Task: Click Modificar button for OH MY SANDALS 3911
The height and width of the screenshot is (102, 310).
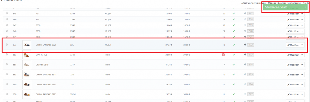Action: (293, 75)
